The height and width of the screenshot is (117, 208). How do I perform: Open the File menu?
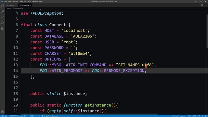[x=6, y=2]
